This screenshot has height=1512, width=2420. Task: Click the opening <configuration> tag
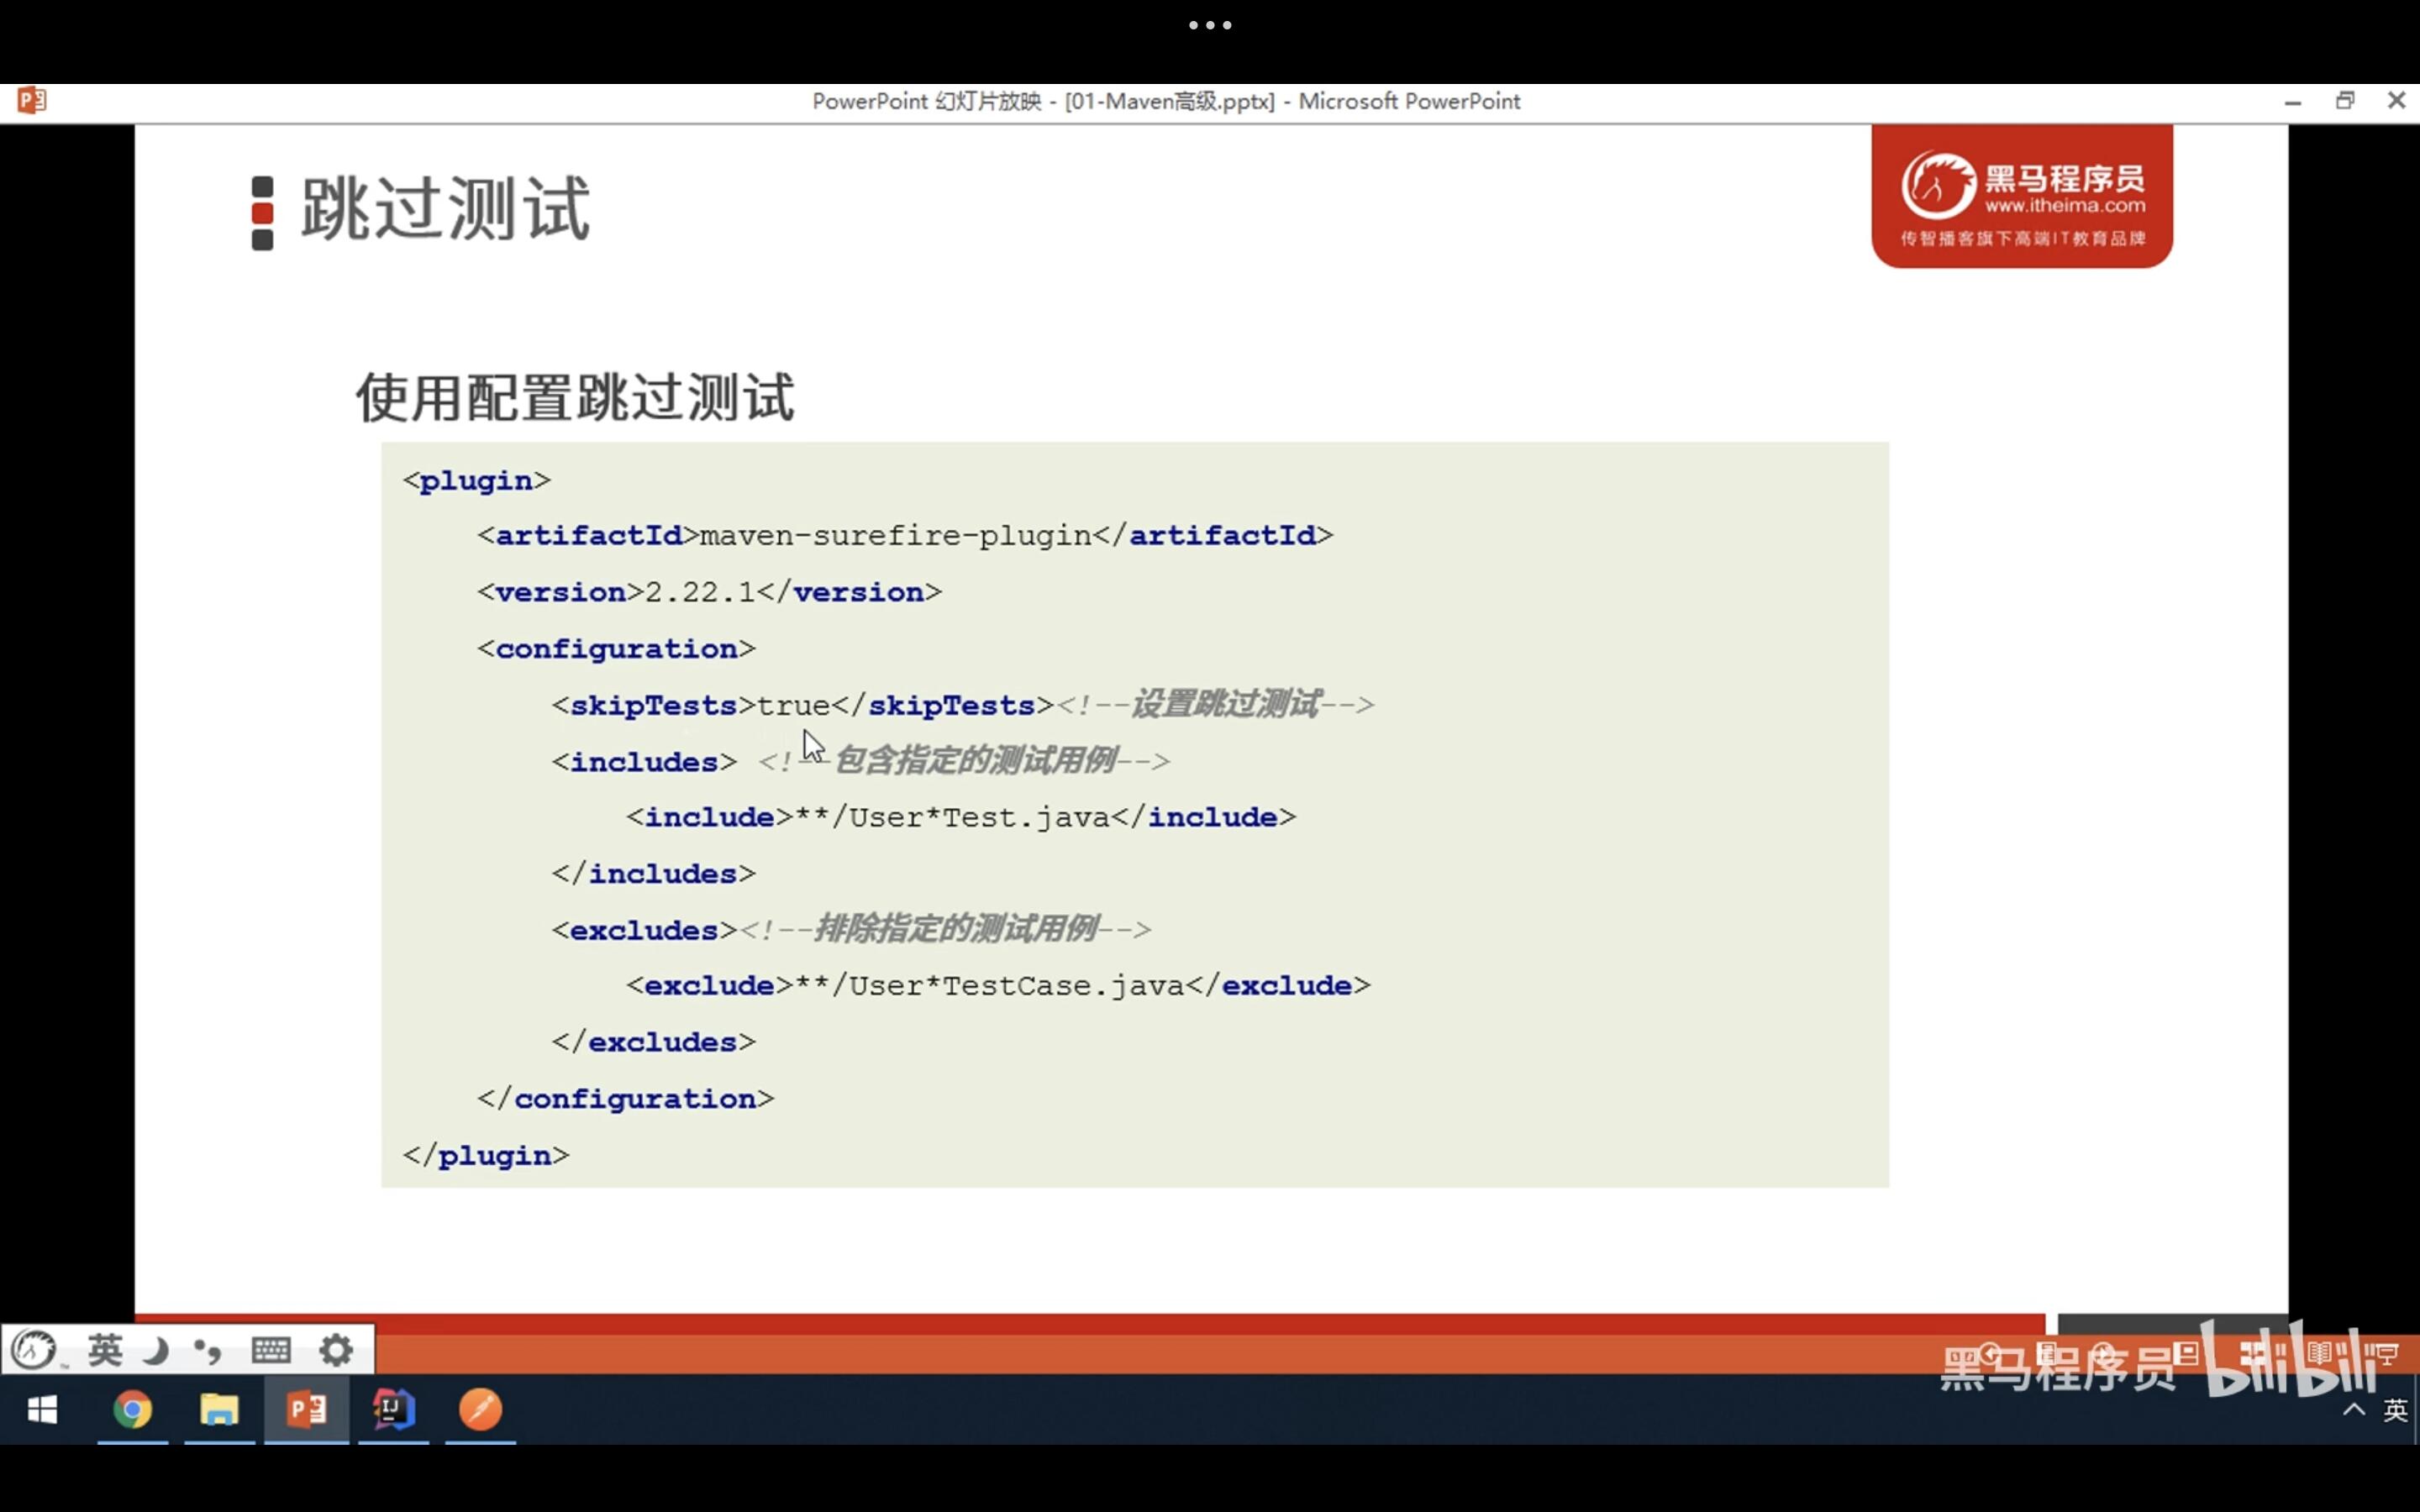tap(616, 649)
